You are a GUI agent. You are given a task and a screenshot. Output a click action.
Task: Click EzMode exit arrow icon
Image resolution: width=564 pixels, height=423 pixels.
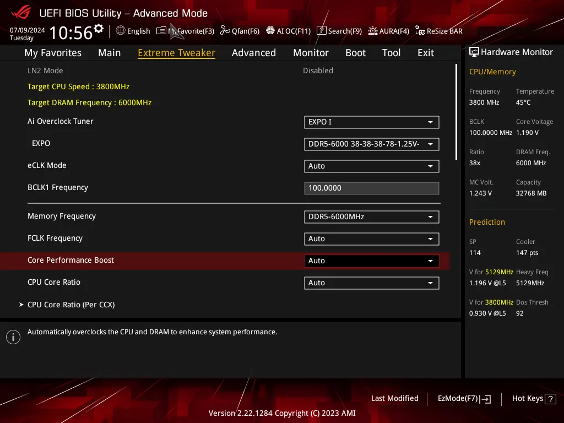click(x=485, y=399)
